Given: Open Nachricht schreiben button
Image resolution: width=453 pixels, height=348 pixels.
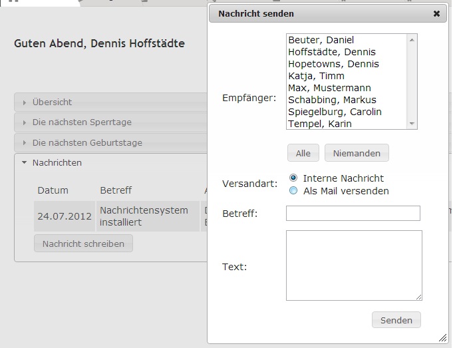Looking at the screenshot, I should (83, 244).
